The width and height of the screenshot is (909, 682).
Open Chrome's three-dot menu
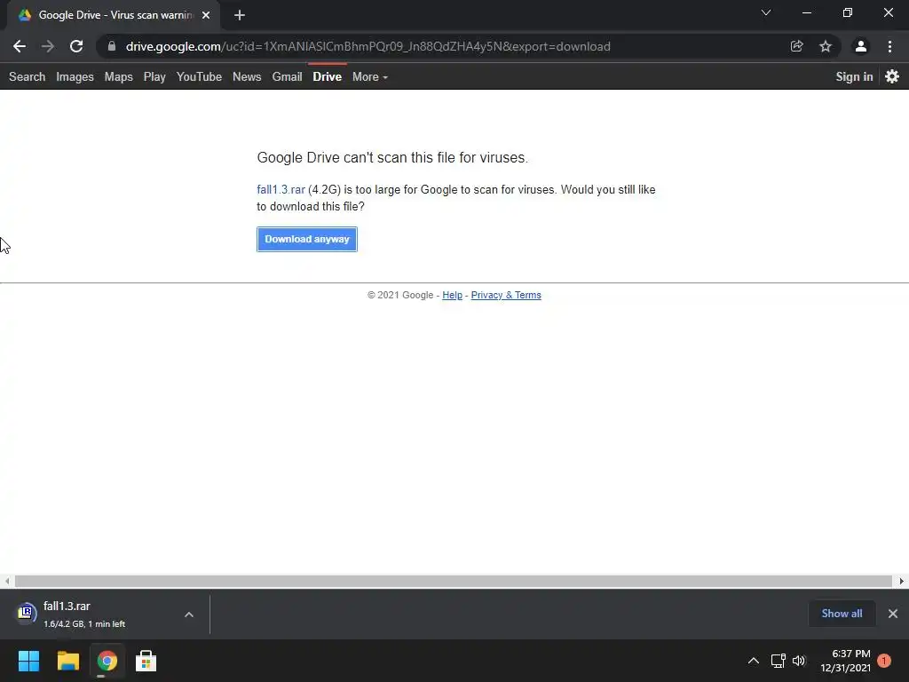point(889,46)
